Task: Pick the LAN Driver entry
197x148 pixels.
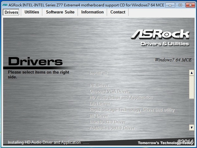Action: click(100, 104)
